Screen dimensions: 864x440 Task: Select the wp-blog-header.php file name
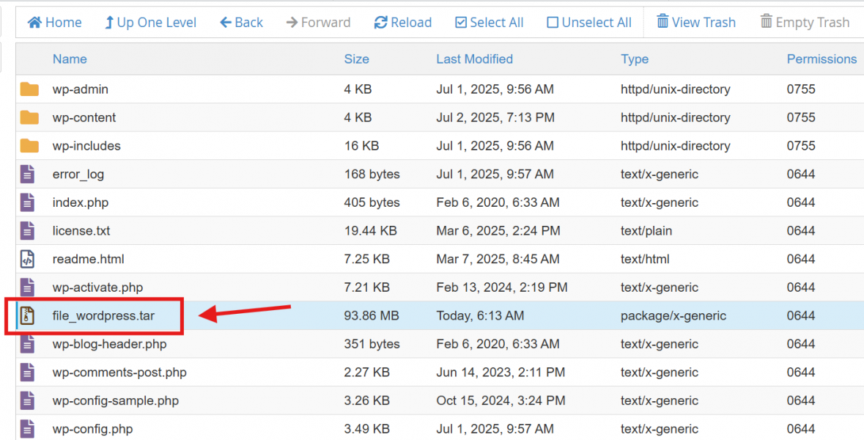(110, 344)
